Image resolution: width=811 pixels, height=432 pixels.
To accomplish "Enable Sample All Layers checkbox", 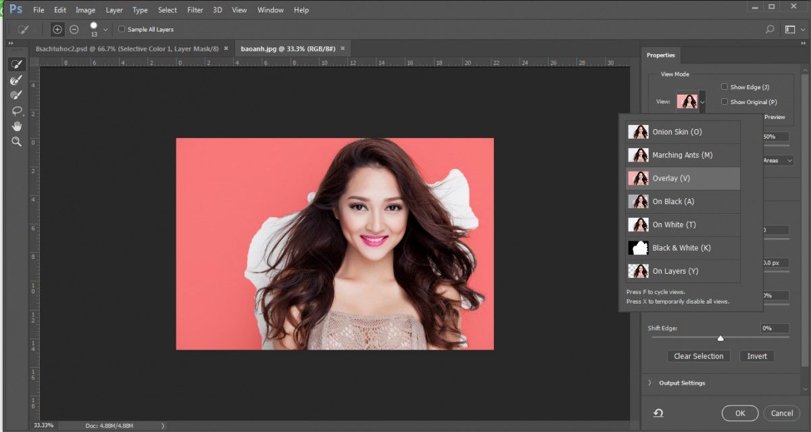I will (x=122, y=30).
